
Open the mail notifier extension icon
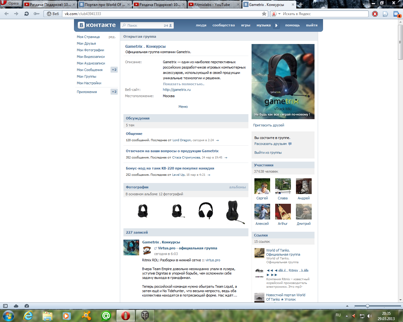tap(397, 14)
